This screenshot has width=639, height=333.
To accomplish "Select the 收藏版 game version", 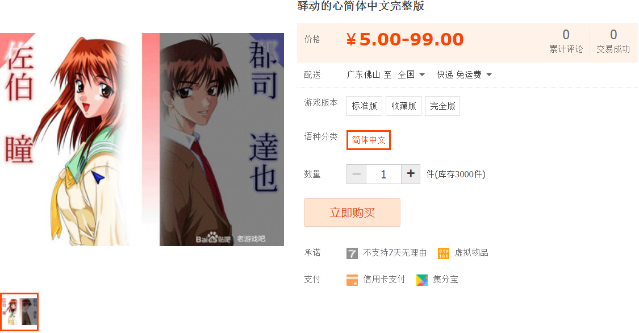I will pos(403,106).
